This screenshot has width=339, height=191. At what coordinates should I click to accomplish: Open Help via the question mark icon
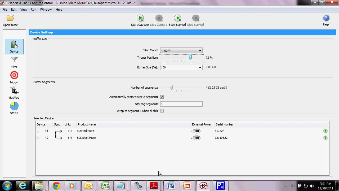pos(326,20)
